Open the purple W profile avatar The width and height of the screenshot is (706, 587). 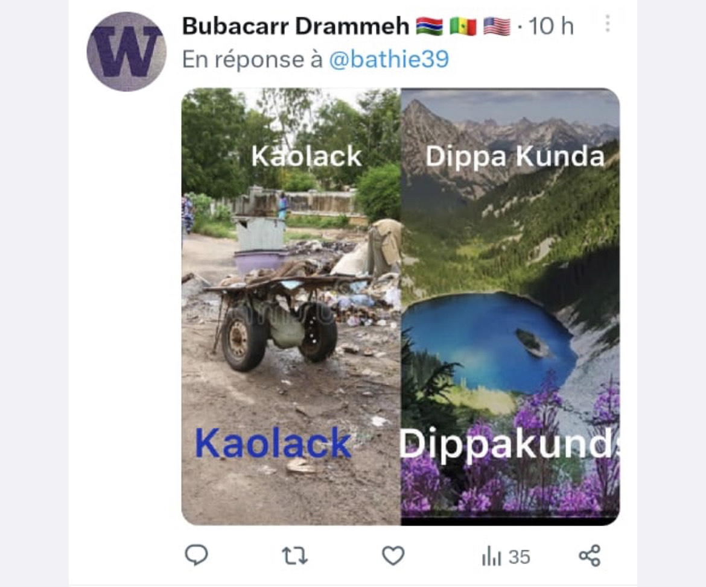[127, 52]
